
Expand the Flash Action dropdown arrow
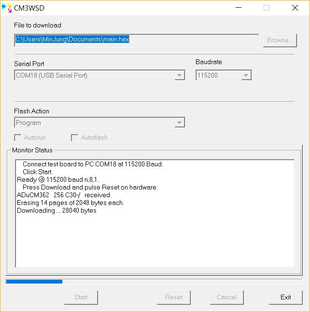pos(180,122)
